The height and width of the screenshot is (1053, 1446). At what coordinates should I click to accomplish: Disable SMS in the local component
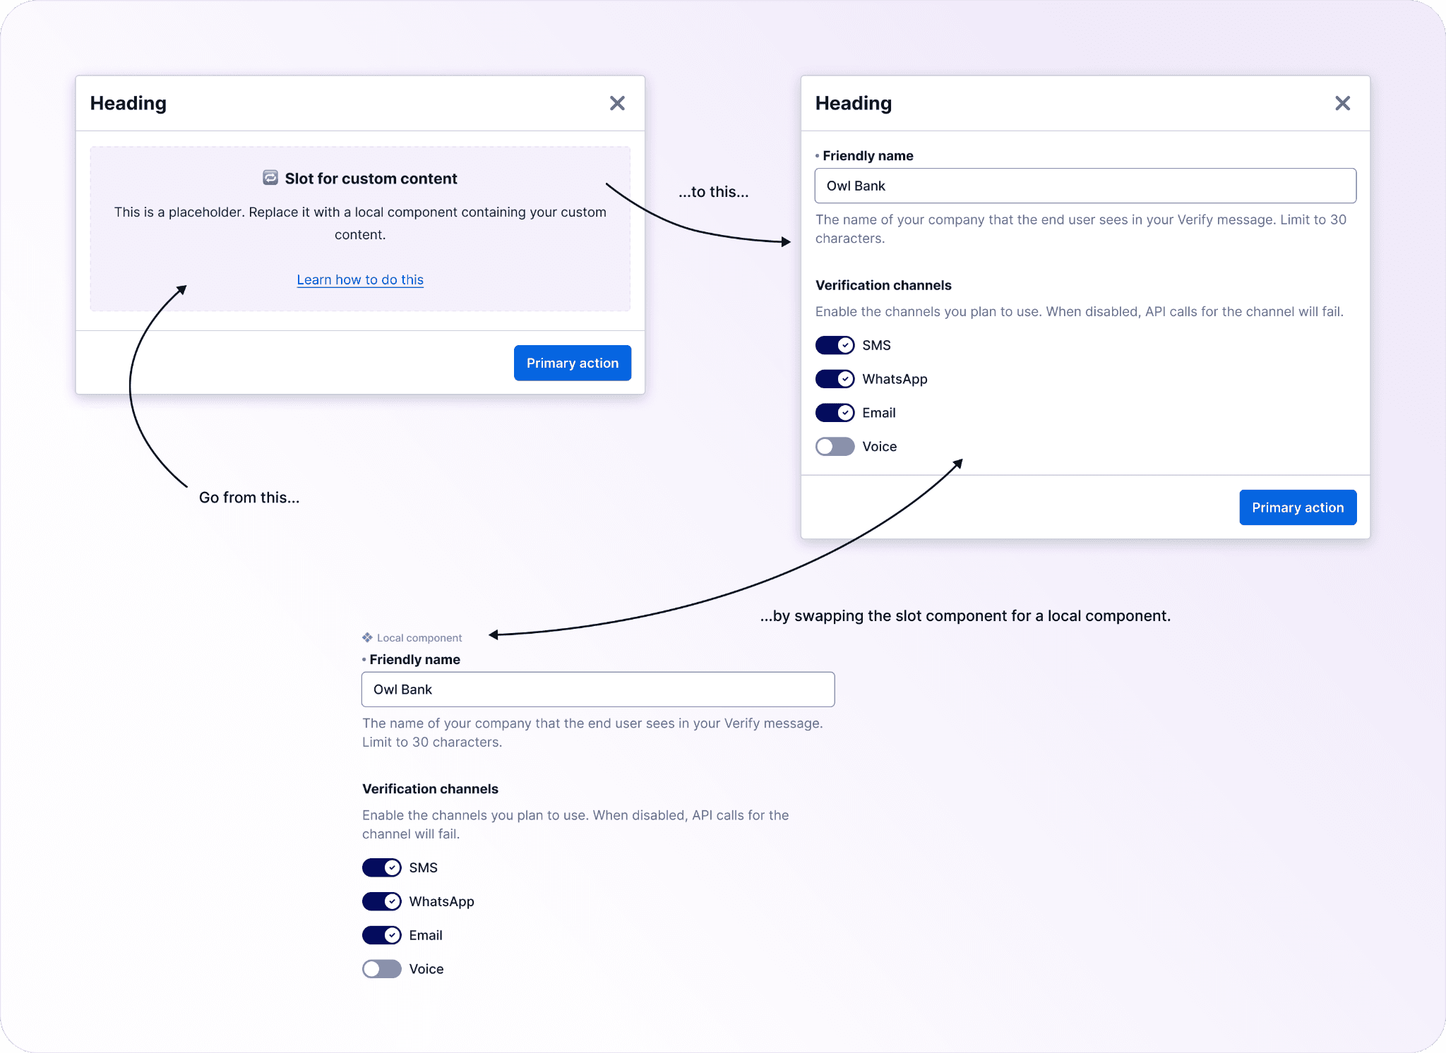pyautogui.click(x=381, y=867)
